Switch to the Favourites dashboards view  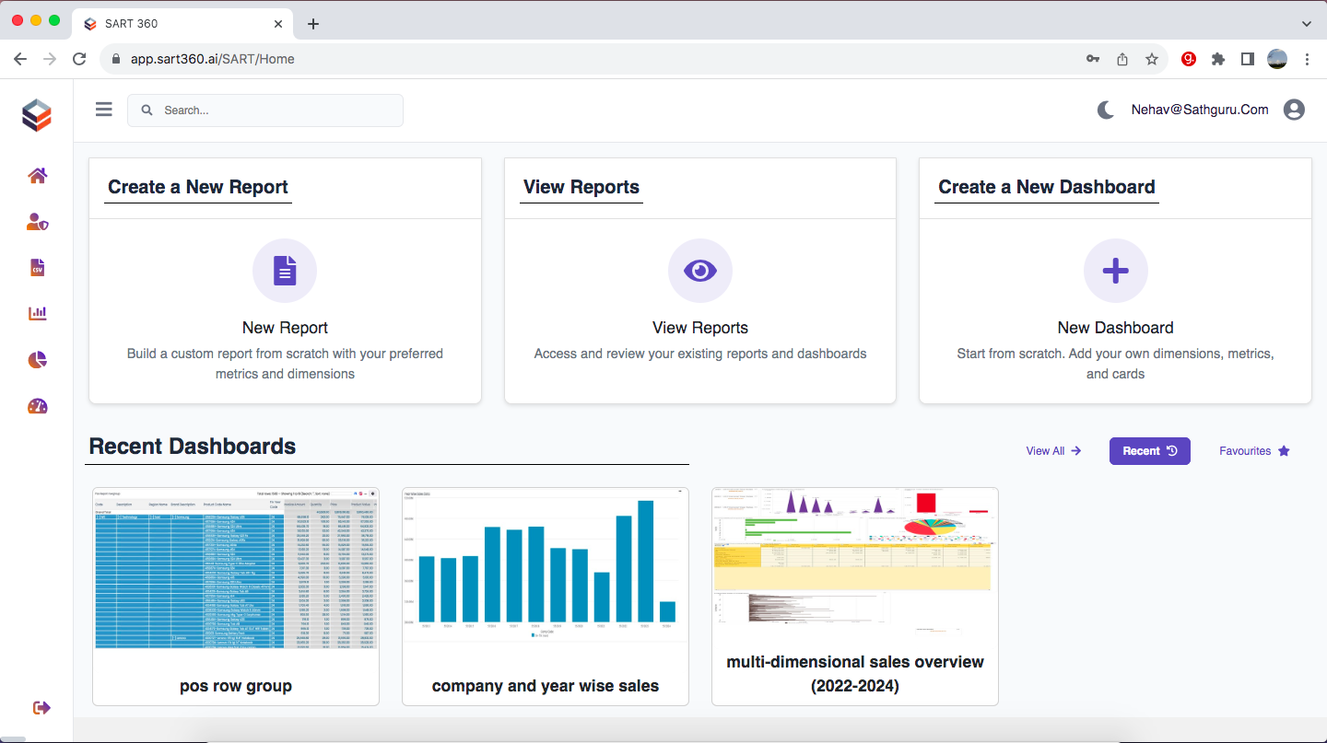[x=1253, y=450]
